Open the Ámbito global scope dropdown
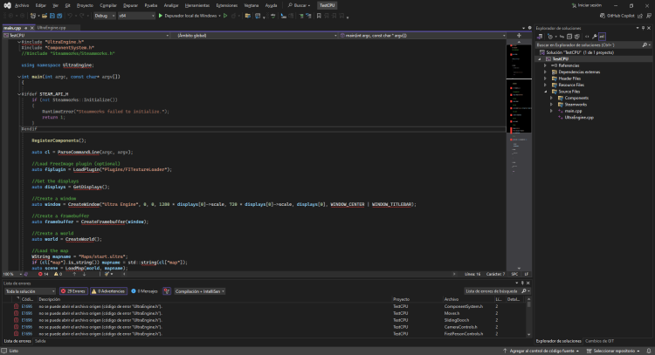 click(255, 36)
